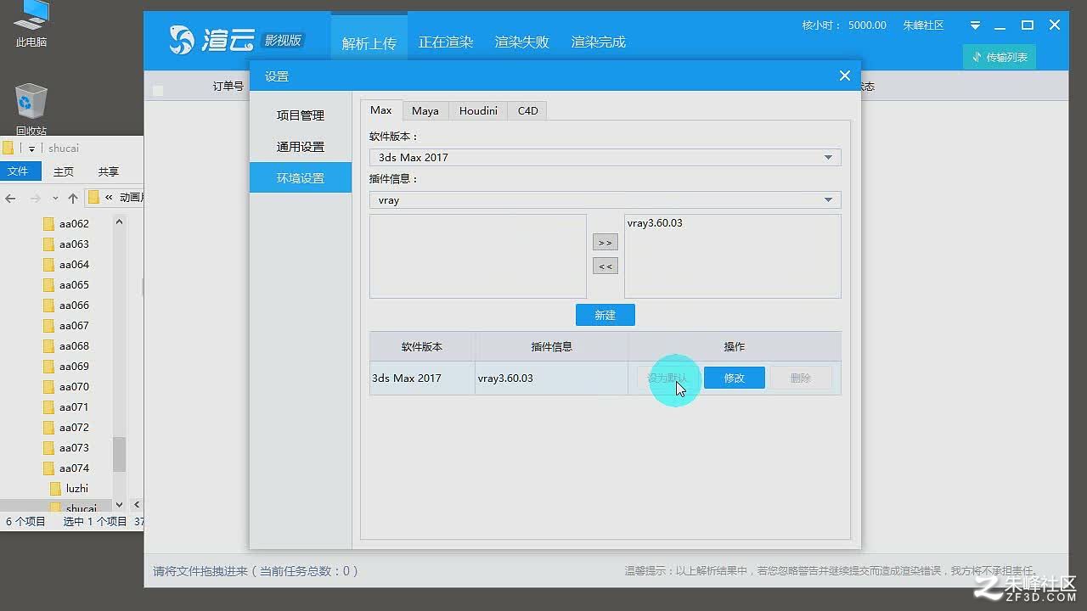Click the vray3.60.03 cell in the table
Image resolution: width=1087 pixels, height=611 pixels.
551,378
